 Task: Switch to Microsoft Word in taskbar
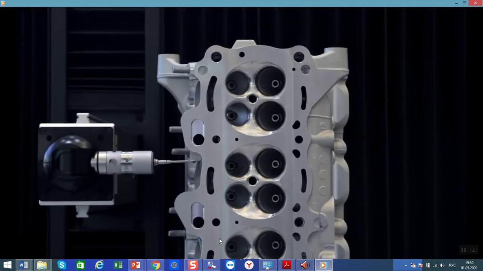23,265
